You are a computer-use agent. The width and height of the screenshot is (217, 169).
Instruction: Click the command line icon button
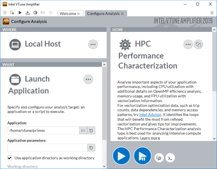pos(170,158)
